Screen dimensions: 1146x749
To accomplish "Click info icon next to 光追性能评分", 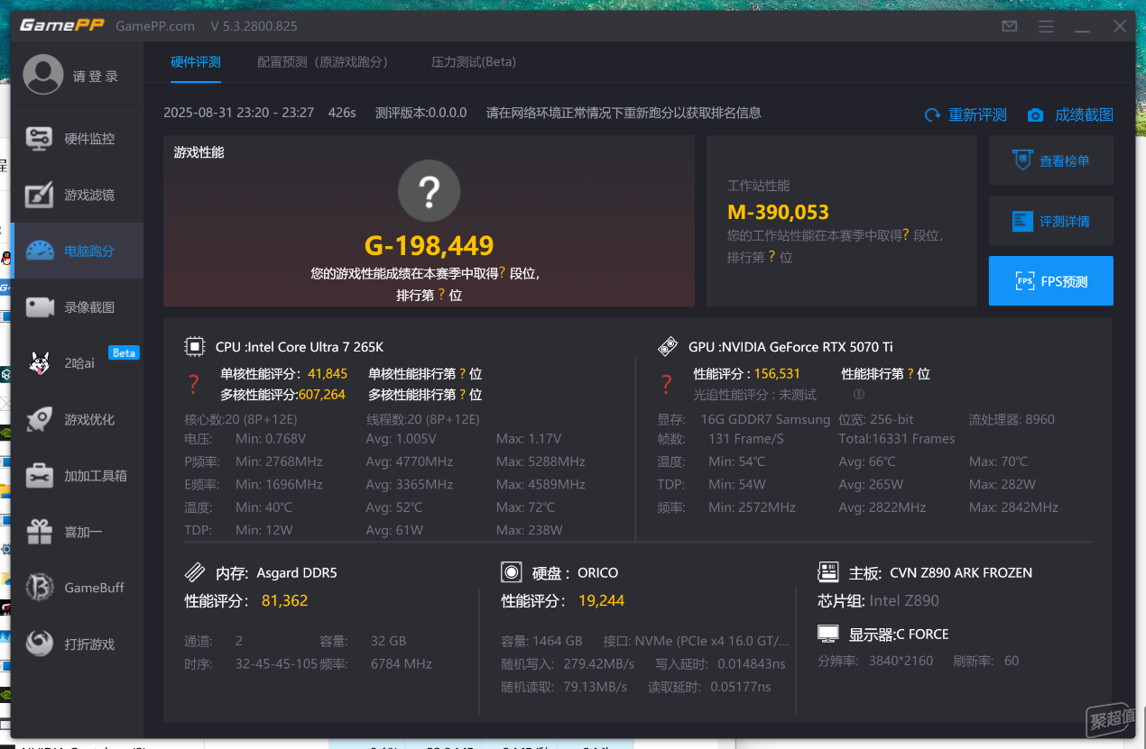I will tap(859, 394).
